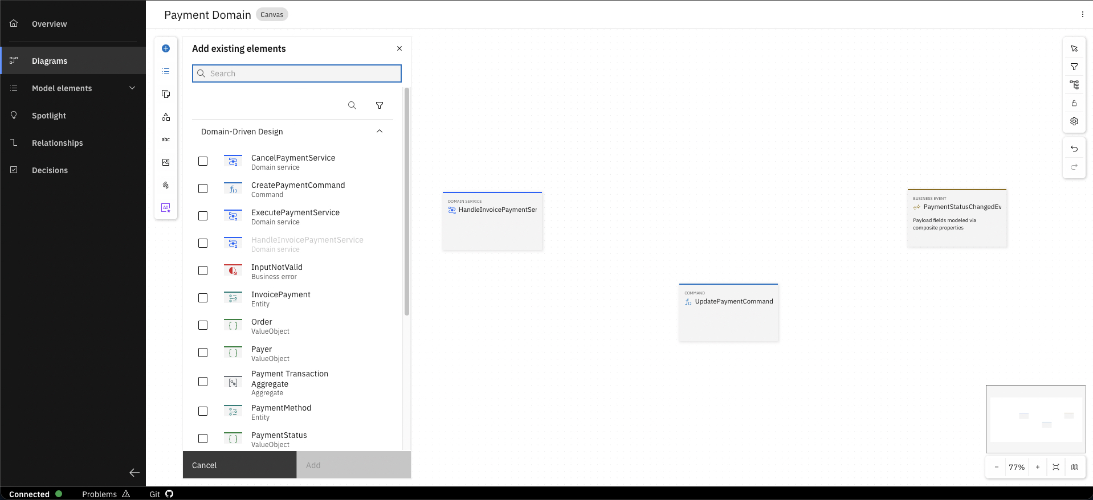Focus the Search input field
The width and height of the screenshot is (1093, 500).
[x=297, y=73]
